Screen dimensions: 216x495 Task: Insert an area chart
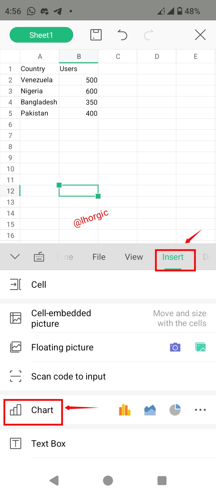click(x=150, y=410)
